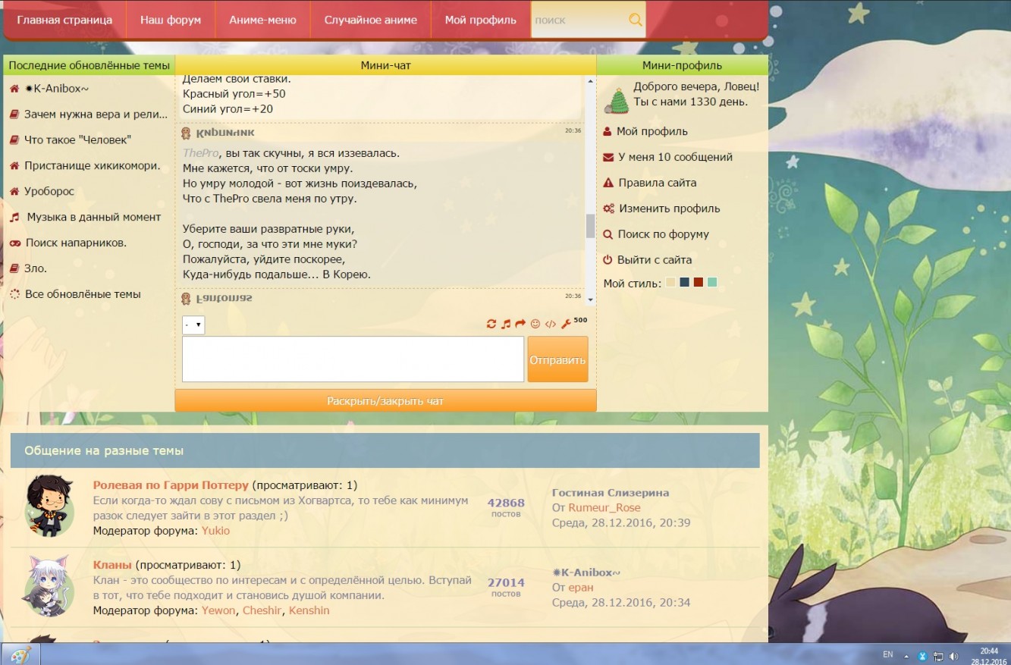This screenshot has height=665, width=1011.
Task: Click Выйти с сайта to log out
Action: (x=655, y=259)
